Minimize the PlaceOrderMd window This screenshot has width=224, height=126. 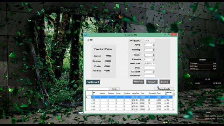pos(165,34)
